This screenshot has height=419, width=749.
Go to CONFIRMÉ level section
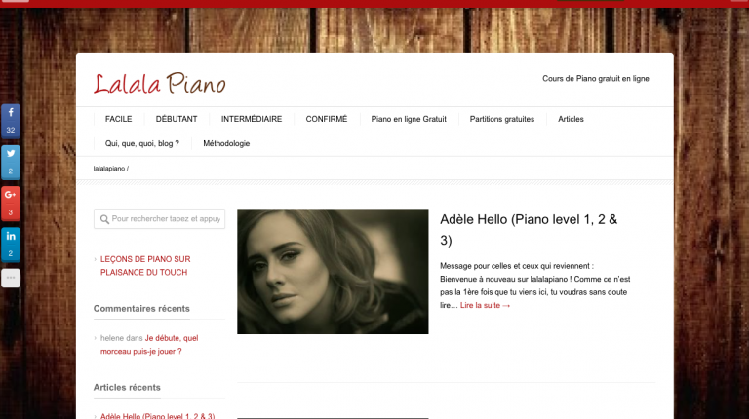[x=327, y=119]
